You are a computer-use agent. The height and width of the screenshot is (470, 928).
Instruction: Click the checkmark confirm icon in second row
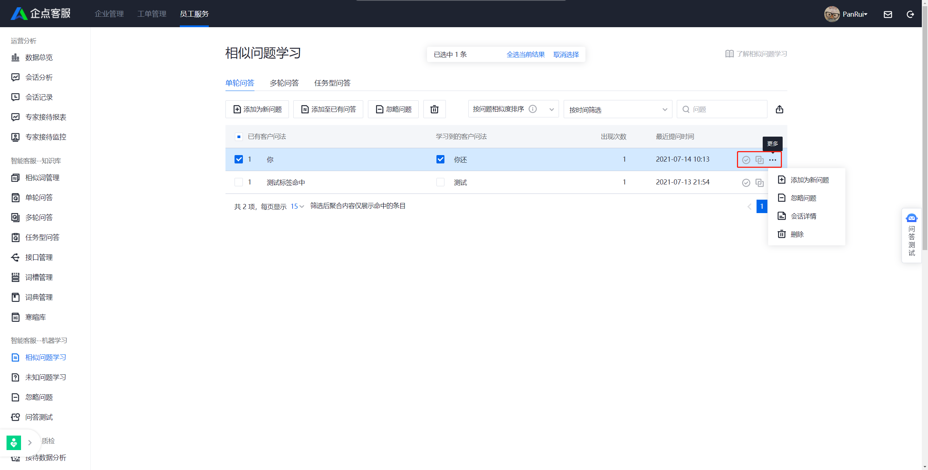click(x=746, y=183)
